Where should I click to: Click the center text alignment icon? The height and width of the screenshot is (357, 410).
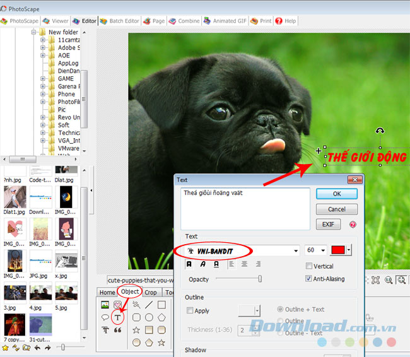tap(244, 265)
